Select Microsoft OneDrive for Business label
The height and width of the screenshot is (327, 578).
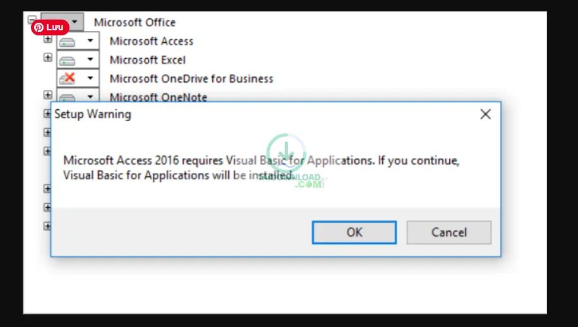[x=191, y=79]
